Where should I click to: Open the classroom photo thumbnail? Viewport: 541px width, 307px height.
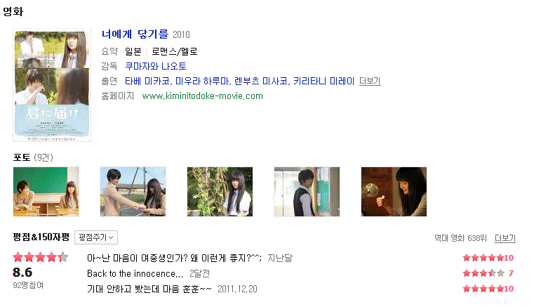pyautogui.click(x=46, y=192)
